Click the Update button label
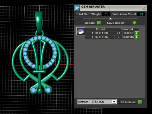Image resolution: width=152 pixels, height=114 pixels. [x=90, y=23]
